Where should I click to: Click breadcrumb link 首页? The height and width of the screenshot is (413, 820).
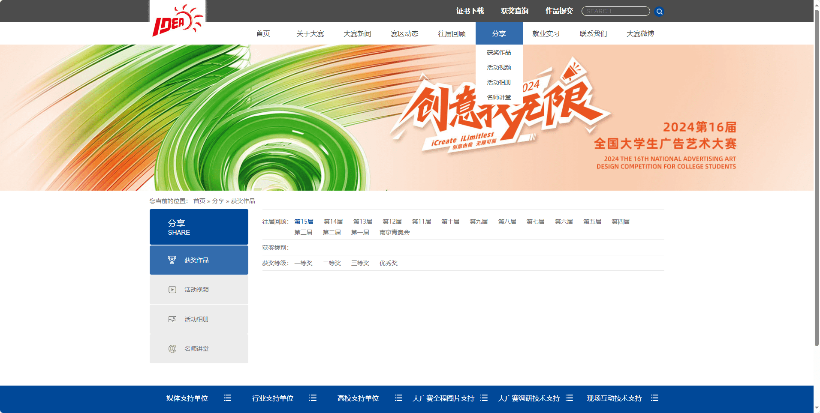click(199, 201)
